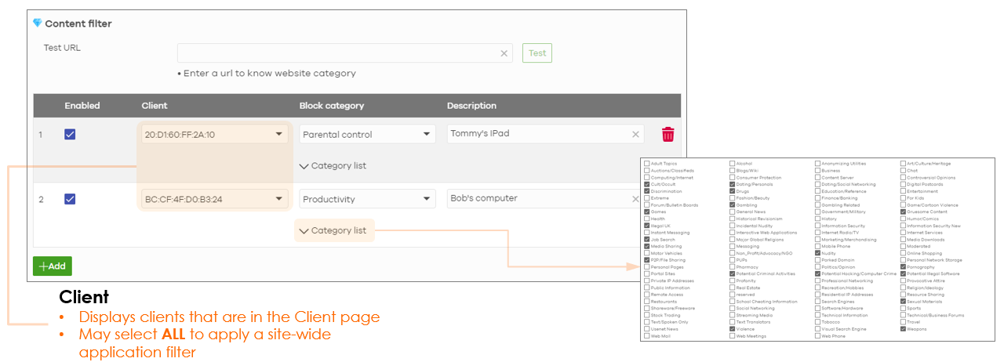This screenshot has width=1004, height=362.
Task: Delete the Tommy's IPad filter rule
Action: tap(668, 134)
